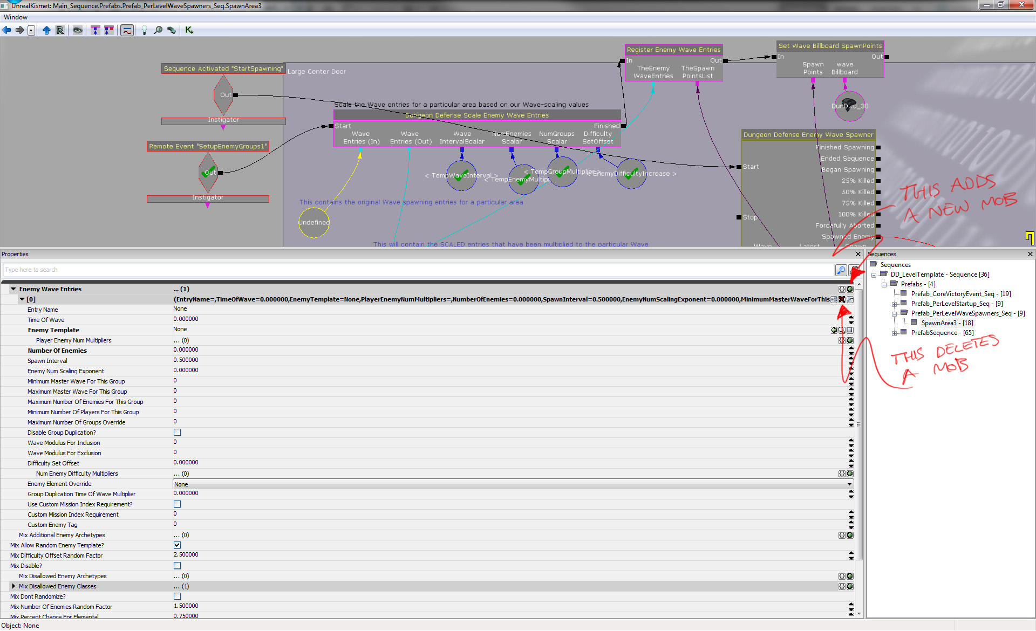
Task: Click properties panel scrollbar down arrow
Action: [859, 613]
